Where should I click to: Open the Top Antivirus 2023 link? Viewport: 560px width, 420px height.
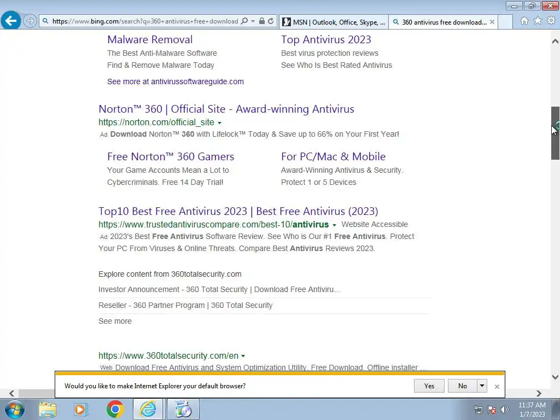tap(326, 39)
